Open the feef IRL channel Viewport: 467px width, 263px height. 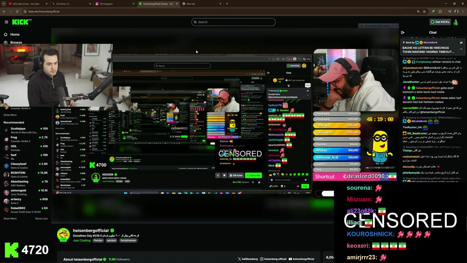point(26,157)
